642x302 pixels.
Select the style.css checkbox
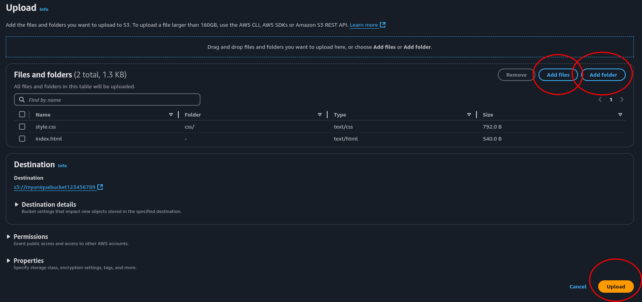point(22,127)
